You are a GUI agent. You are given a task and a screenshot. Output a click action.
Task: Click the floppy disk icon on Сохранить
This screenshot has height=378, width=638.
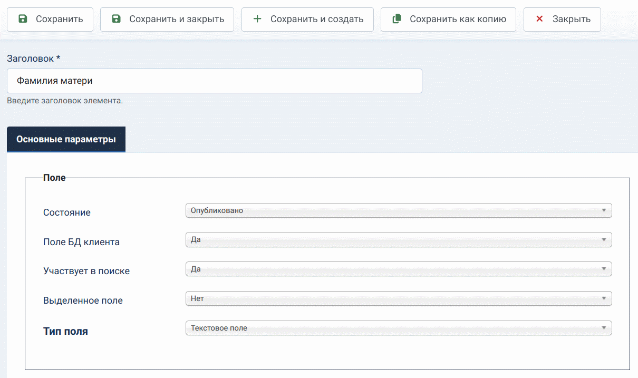tap(23, 19)
